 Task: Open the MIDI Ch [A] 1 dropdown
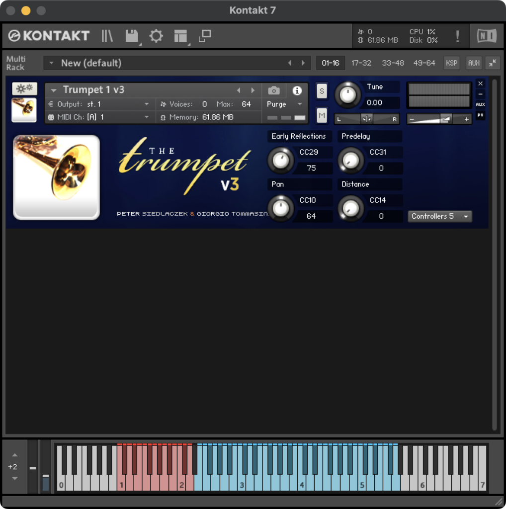100,117
